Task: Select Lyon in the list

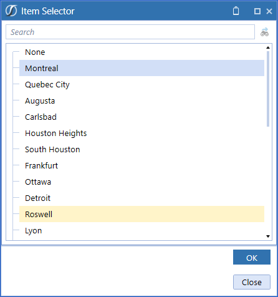Action: (33, 230)
